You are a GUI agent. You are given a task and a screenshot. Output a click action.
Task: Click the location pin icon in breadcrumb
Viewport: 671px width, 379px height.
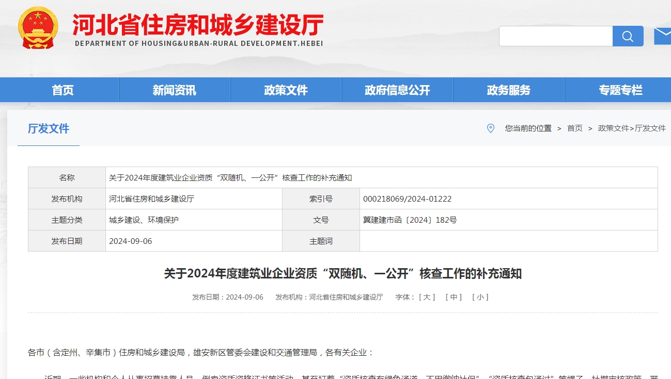(x=491, y=128)
